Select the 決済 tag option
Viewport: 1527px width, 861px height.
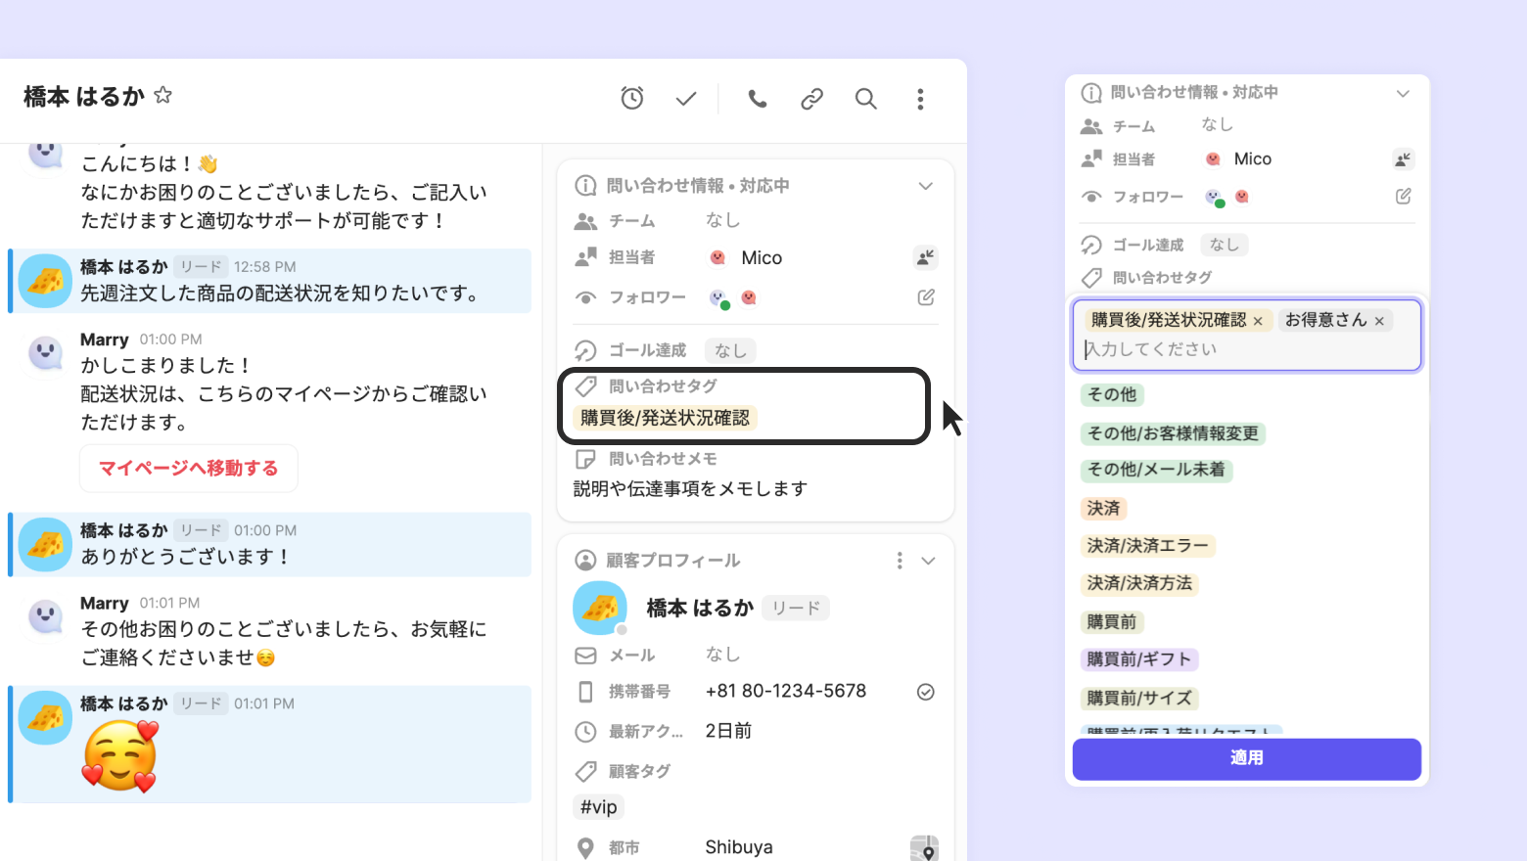(x=1103, y=508)
